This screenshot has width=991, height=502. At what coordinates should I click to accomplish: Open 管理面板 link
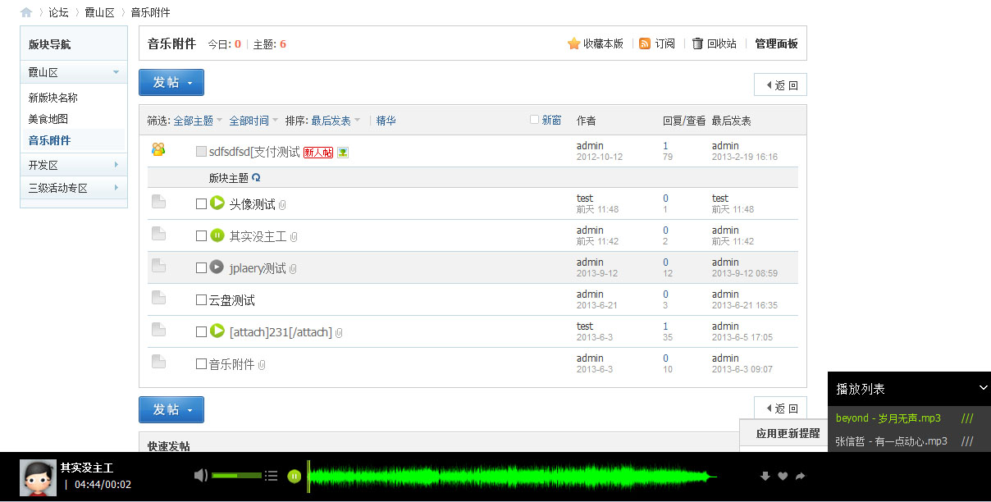tap(776, 43)
